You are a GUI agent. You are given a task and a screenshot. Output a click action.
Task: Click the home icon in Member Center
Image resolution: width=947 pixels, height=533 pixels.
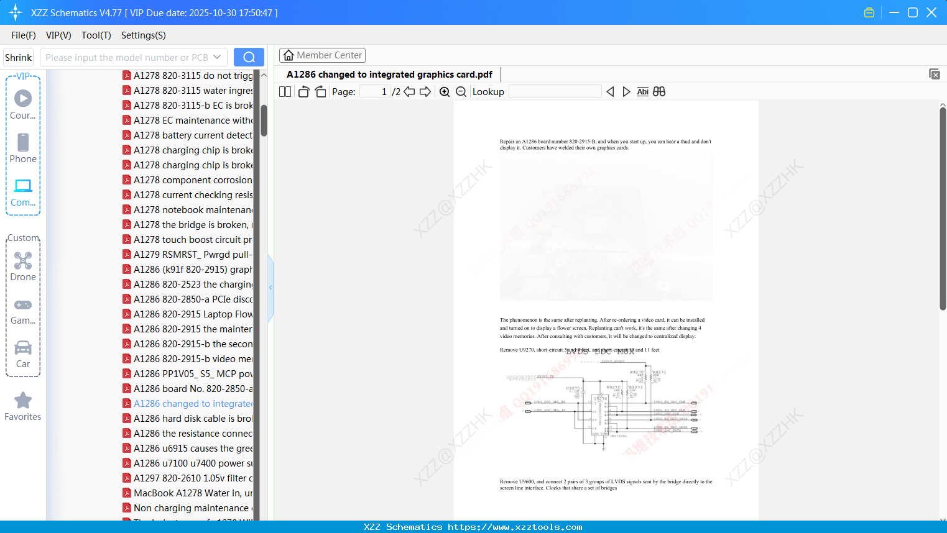[289, 55]
